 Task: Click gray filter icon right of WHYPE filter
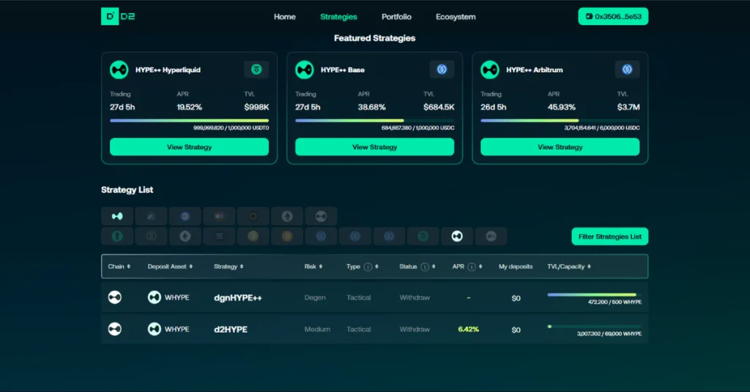[491, 236]
